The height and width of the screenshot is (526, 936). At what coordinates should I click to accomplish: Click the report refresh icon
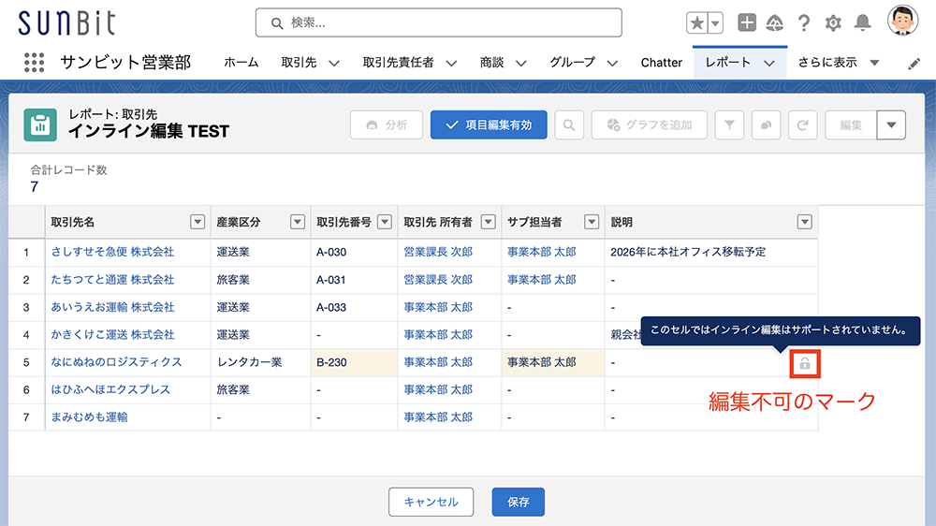(802, 124)
